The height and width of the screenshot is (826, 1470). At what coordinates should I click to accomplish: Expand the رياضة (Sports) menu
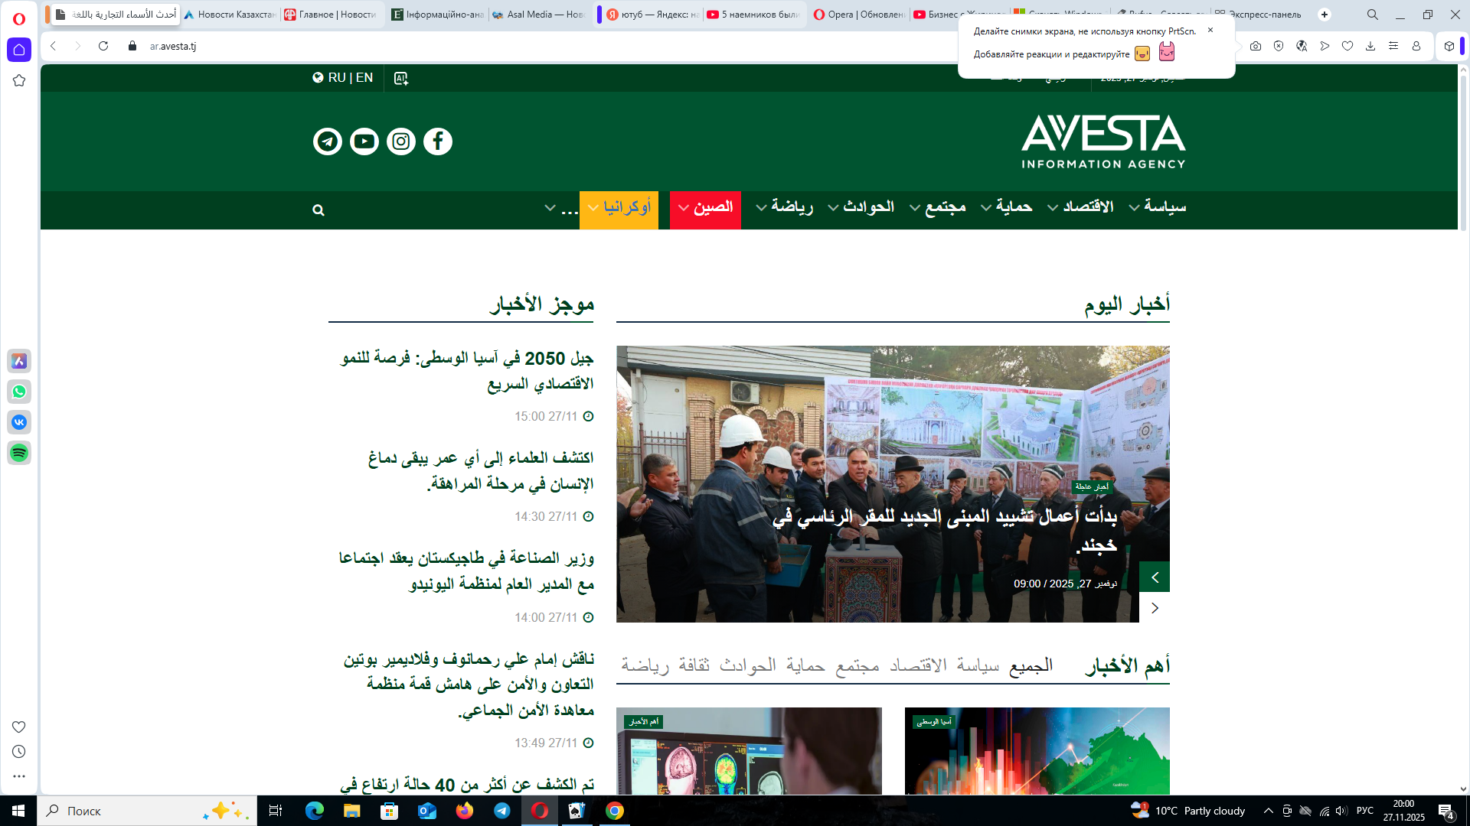pos(785,207)
